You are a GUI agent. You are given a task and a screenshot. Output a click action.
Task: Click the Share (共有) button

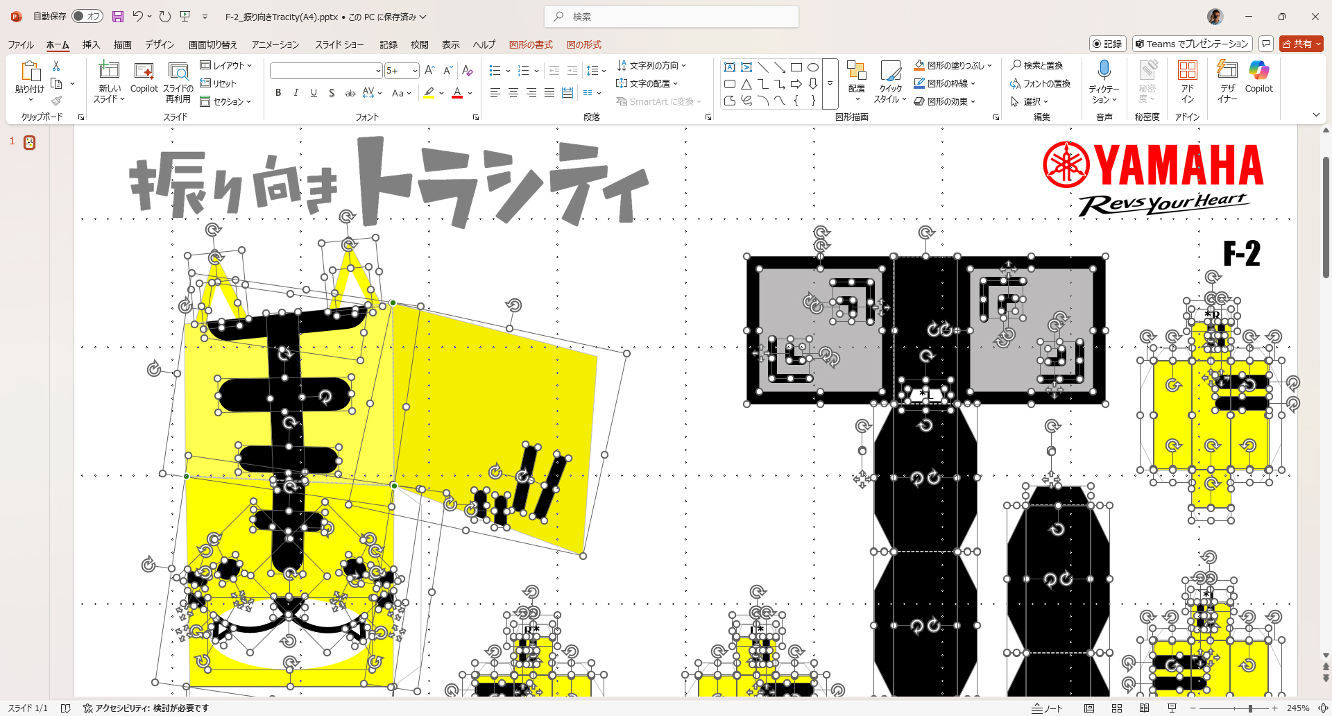point(1301,44)
